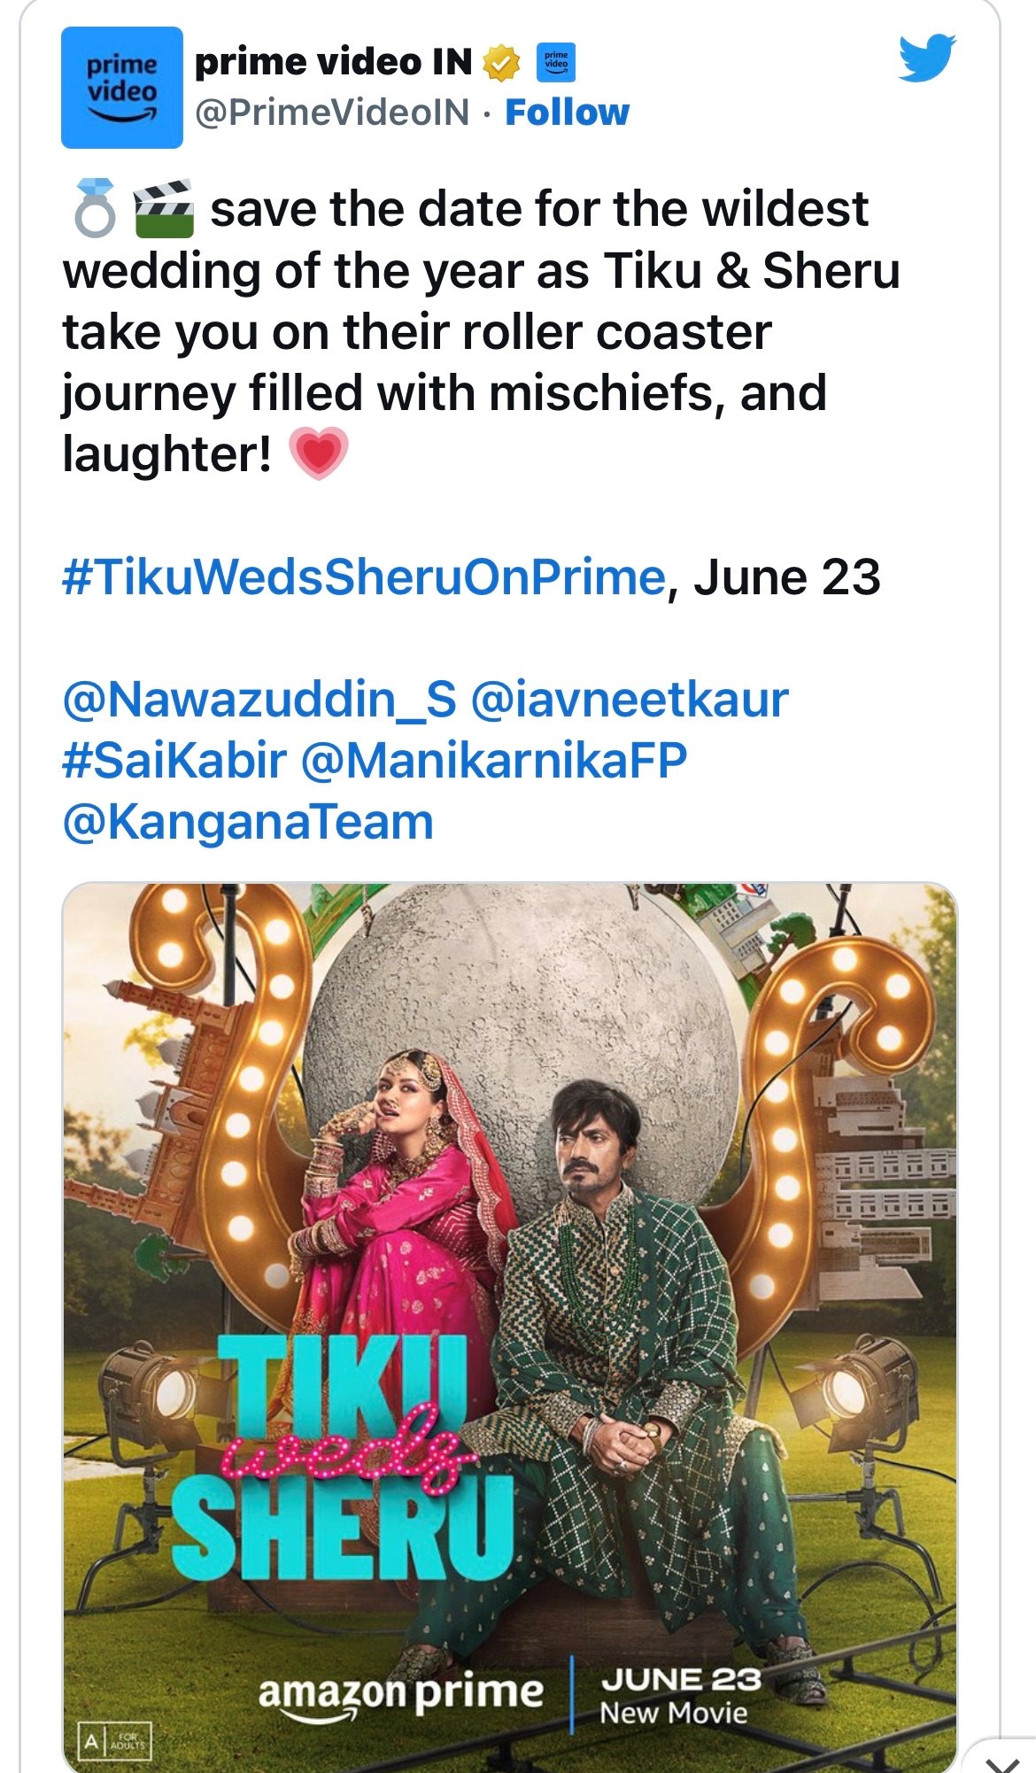Click the ring emoji in the tweet
Viewport: 1036px width, 1773px height.
[95, 209]
